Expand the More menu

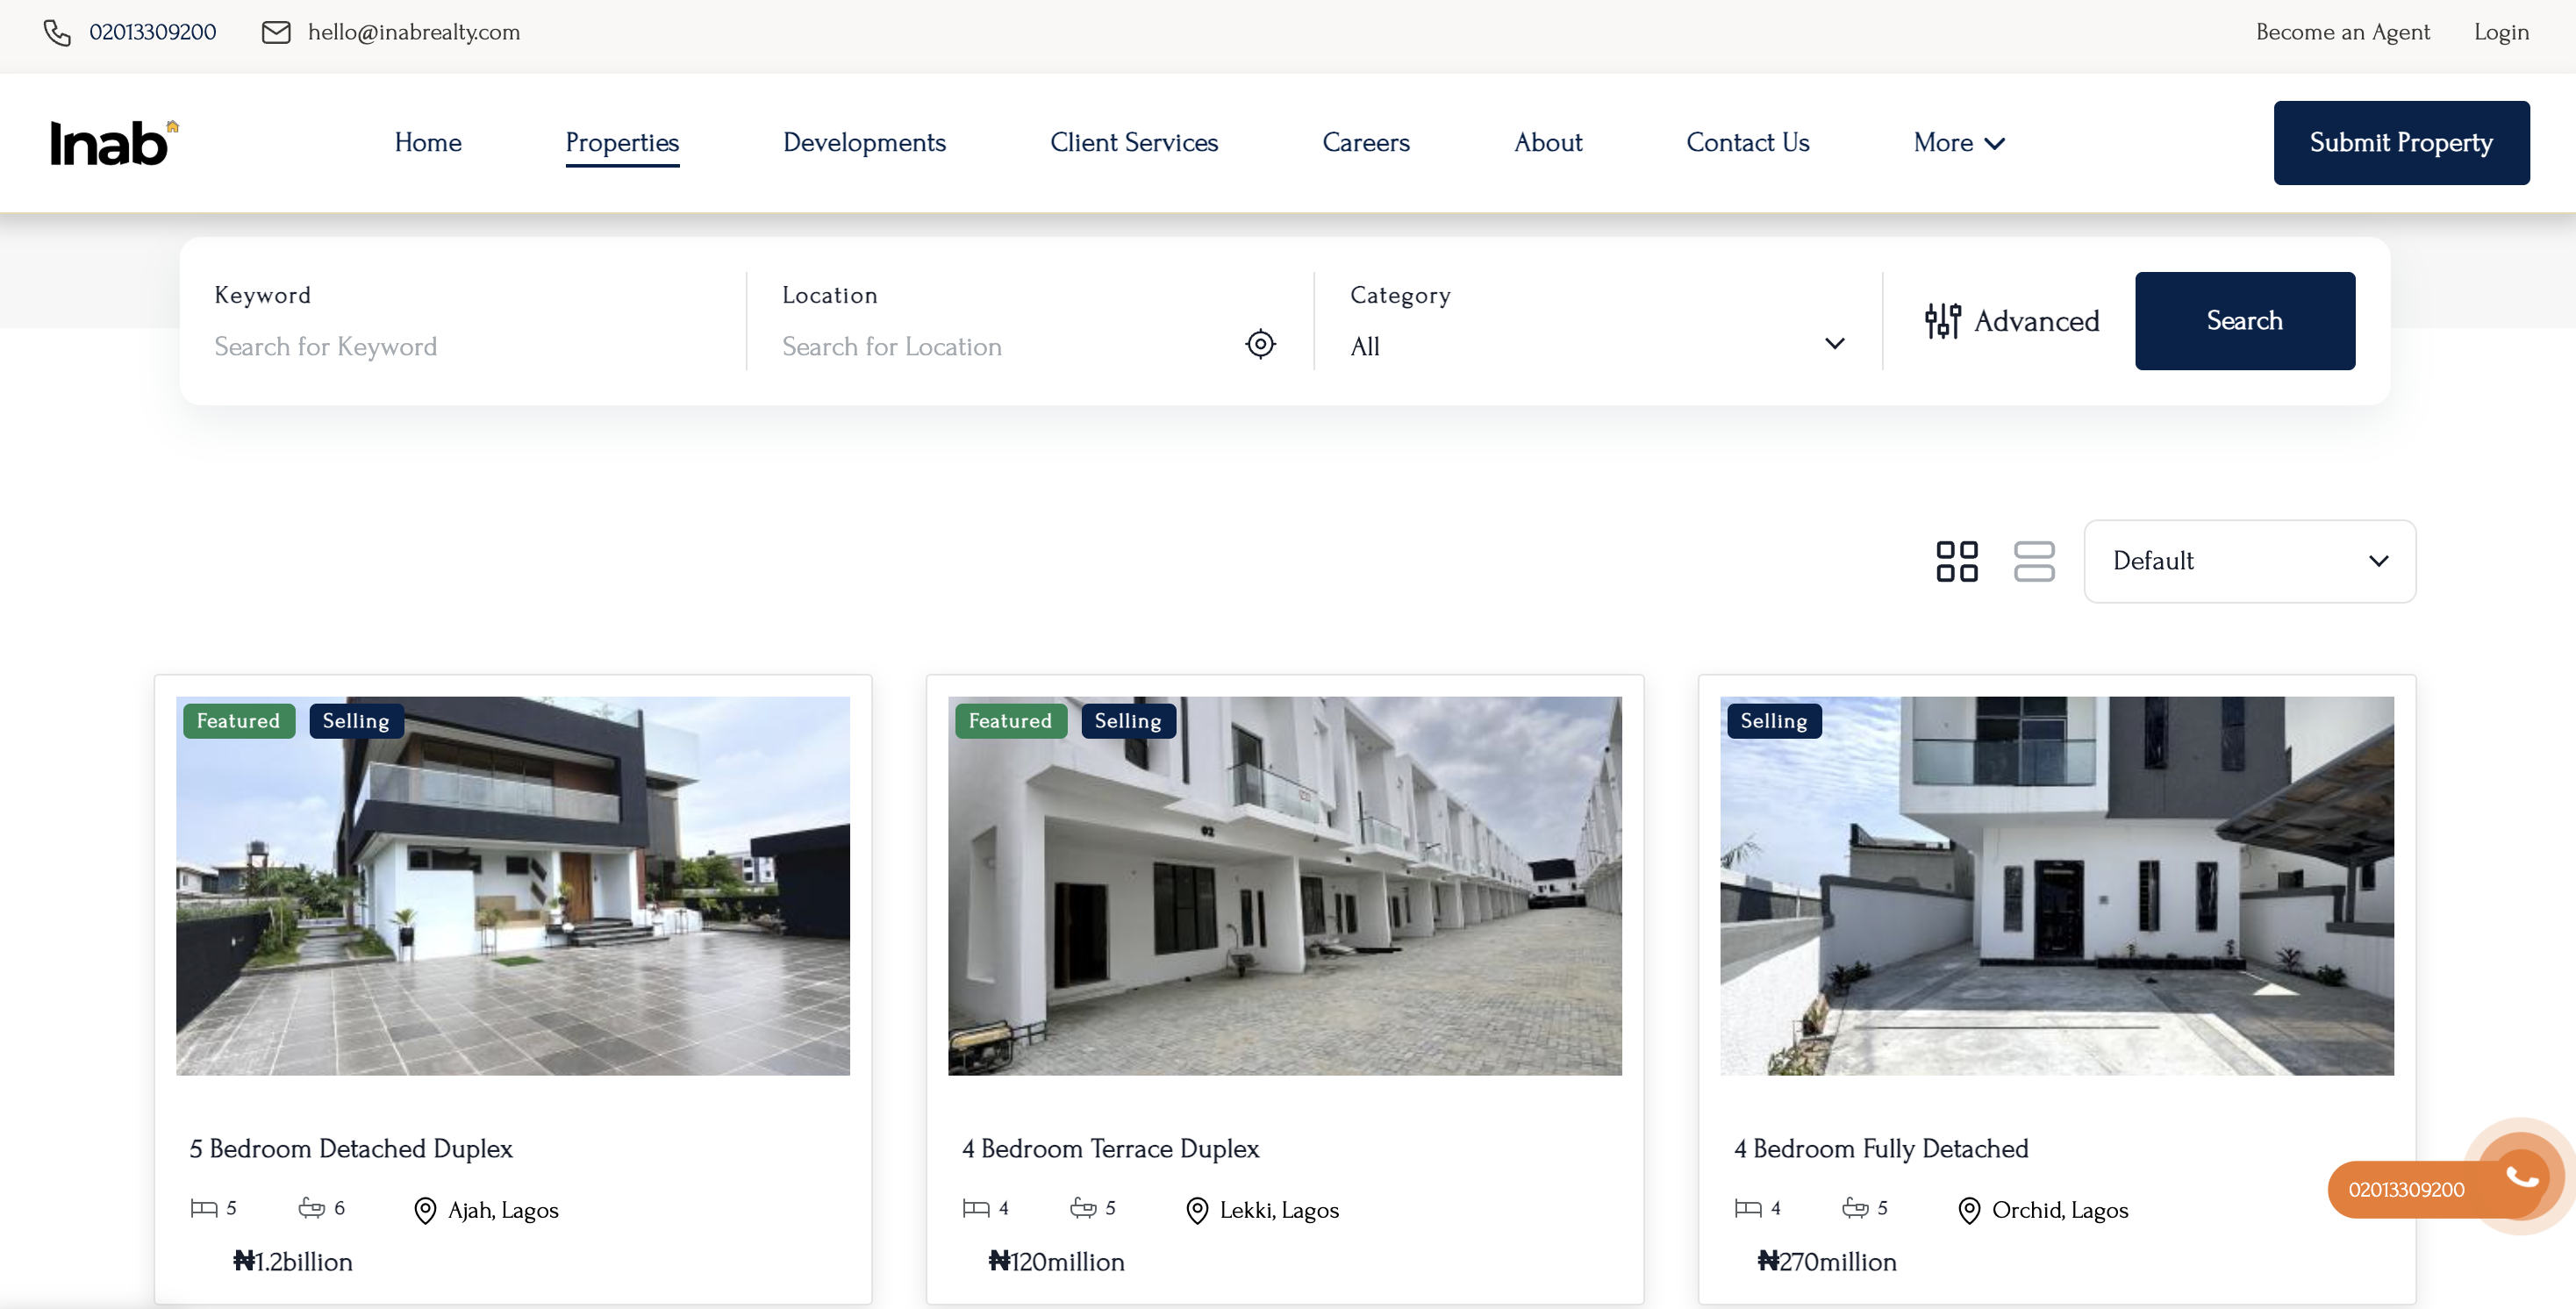click(x=1958, y=143)
